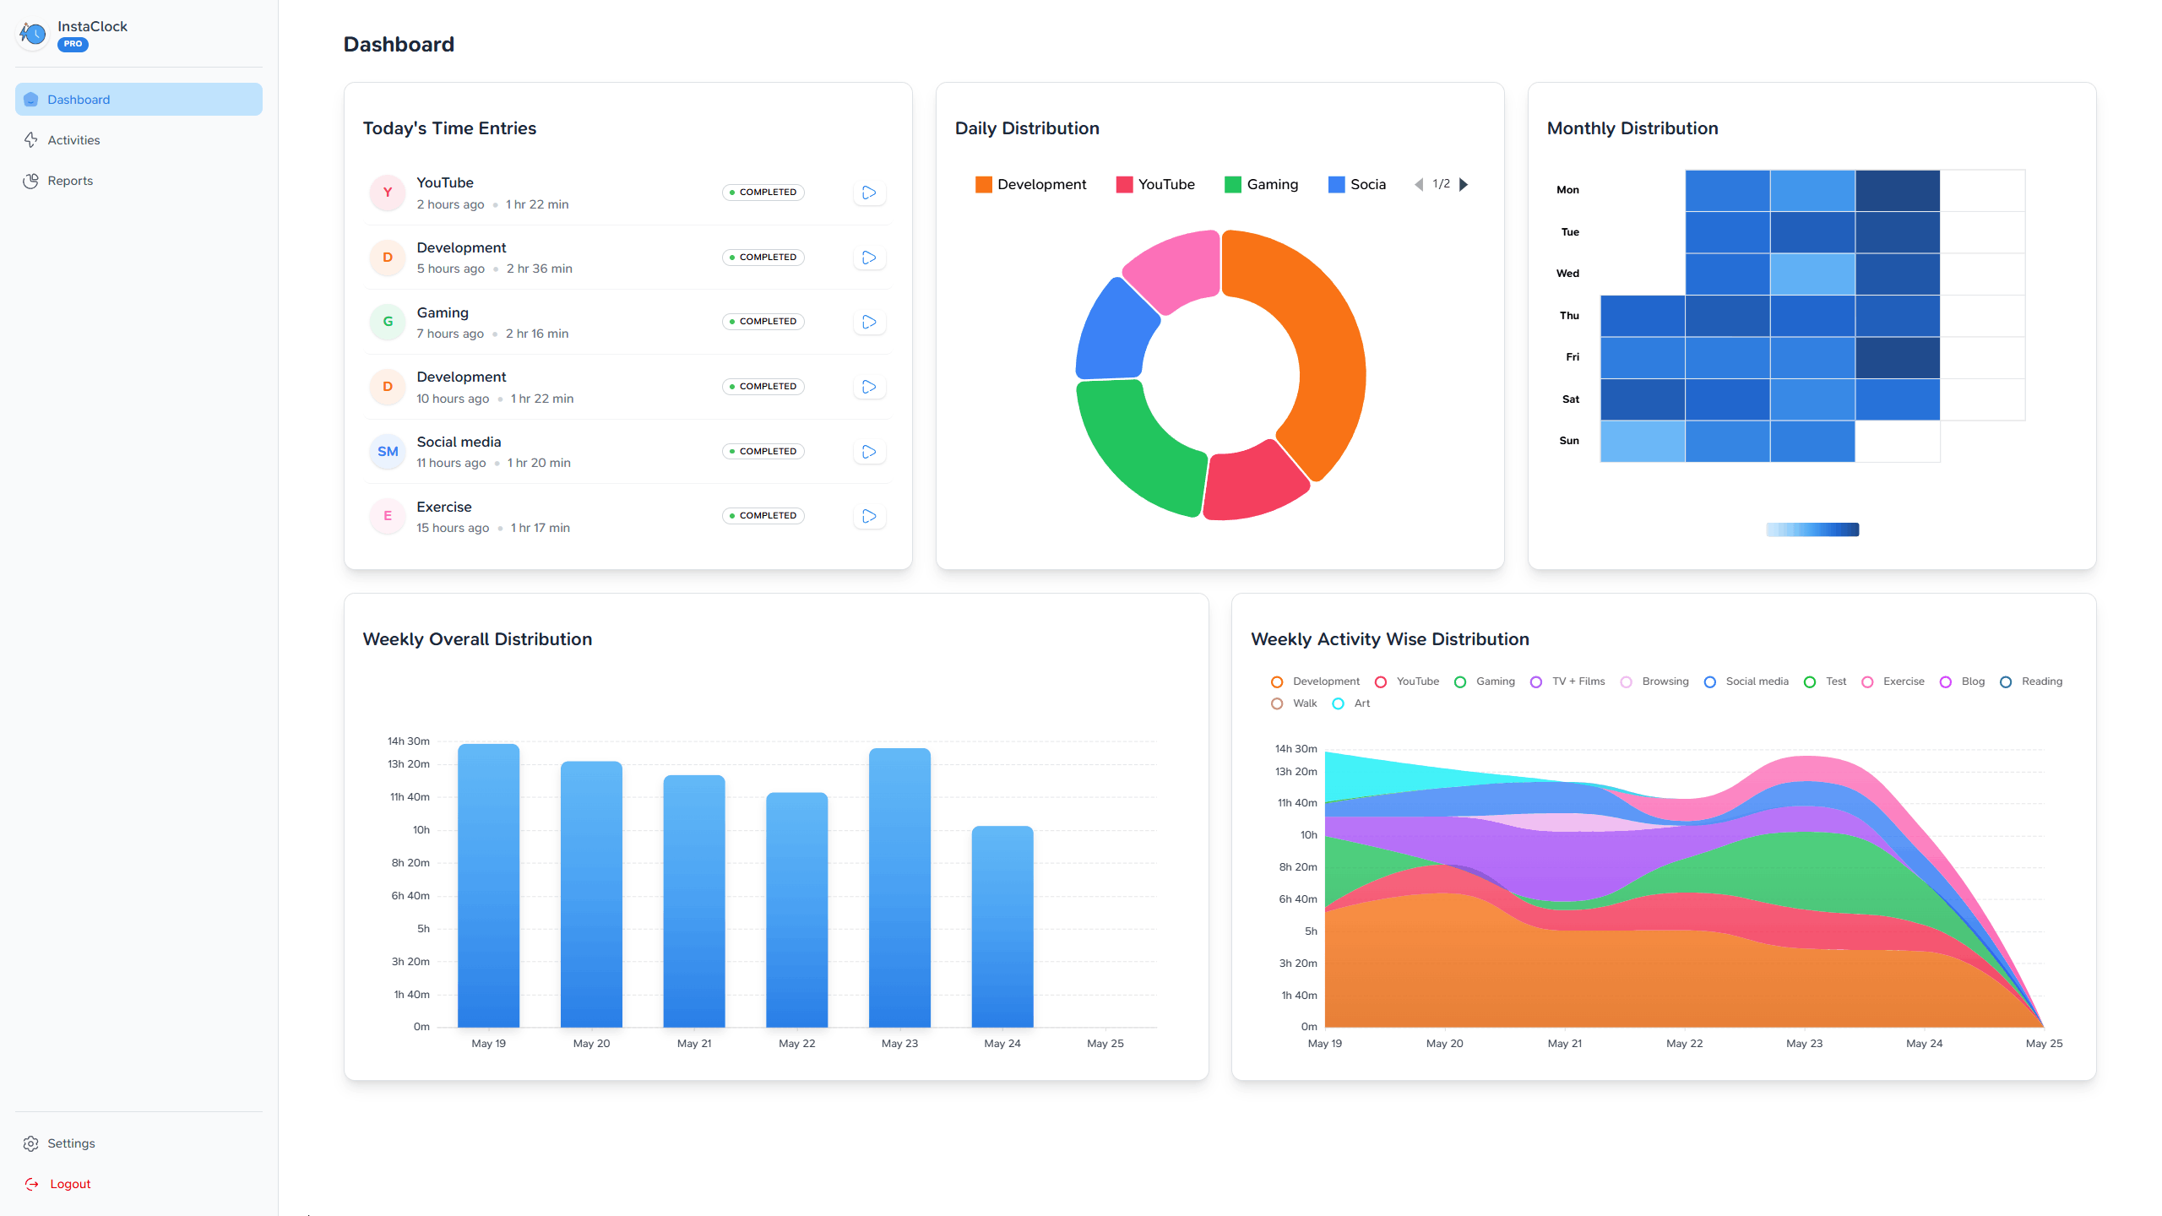Toggle the Browsing series in activity legend
The image size is (2162, 1216).
(1654, 681)
